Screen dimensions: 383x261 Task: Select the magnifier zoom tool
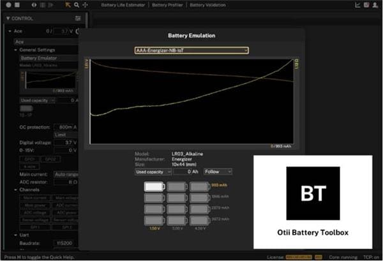pyautogui.click(x=77, y=4)
